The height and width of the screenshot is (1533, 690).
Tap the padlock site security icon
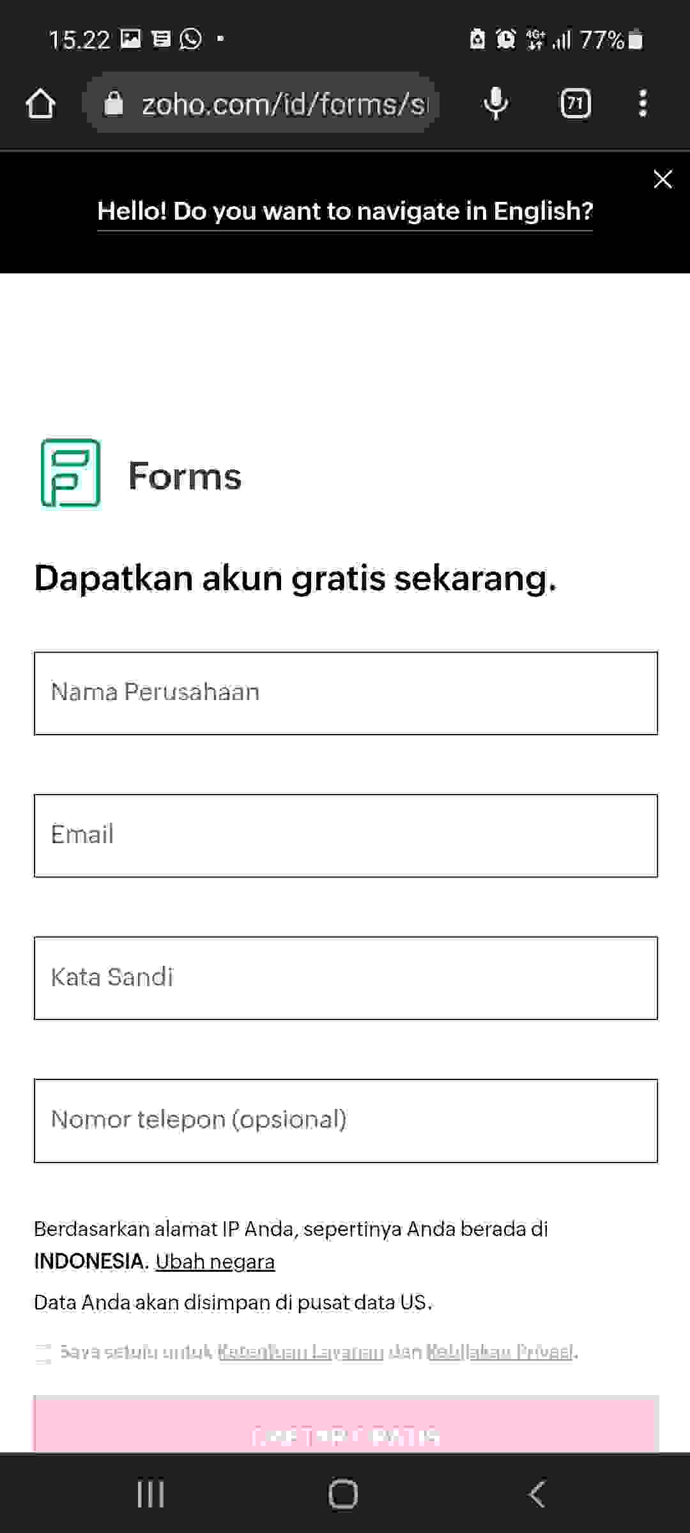[x=113, y=103]
